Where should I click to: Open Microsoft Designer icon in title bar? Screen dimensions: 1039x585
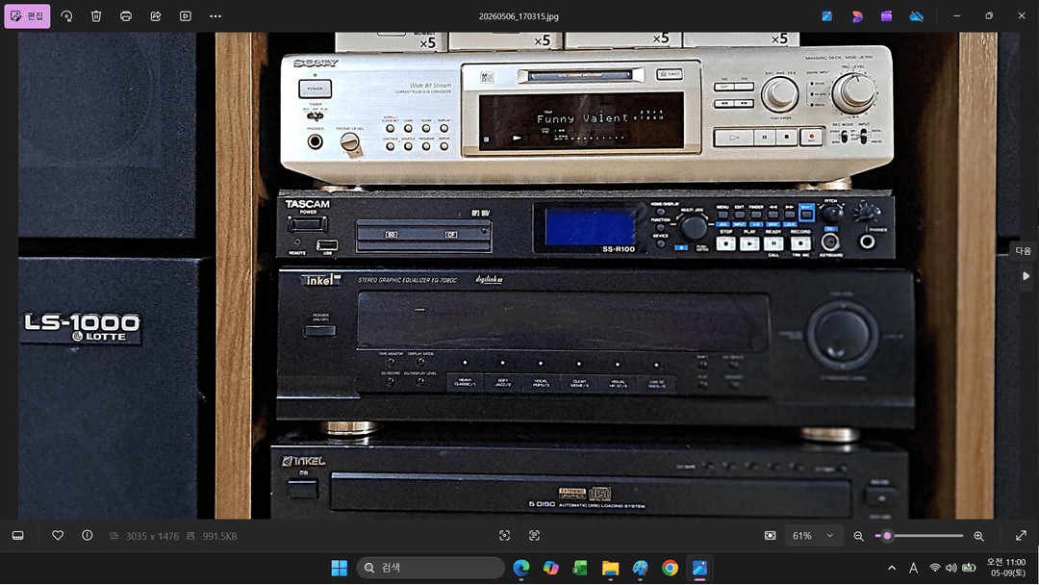coord(857,16)
